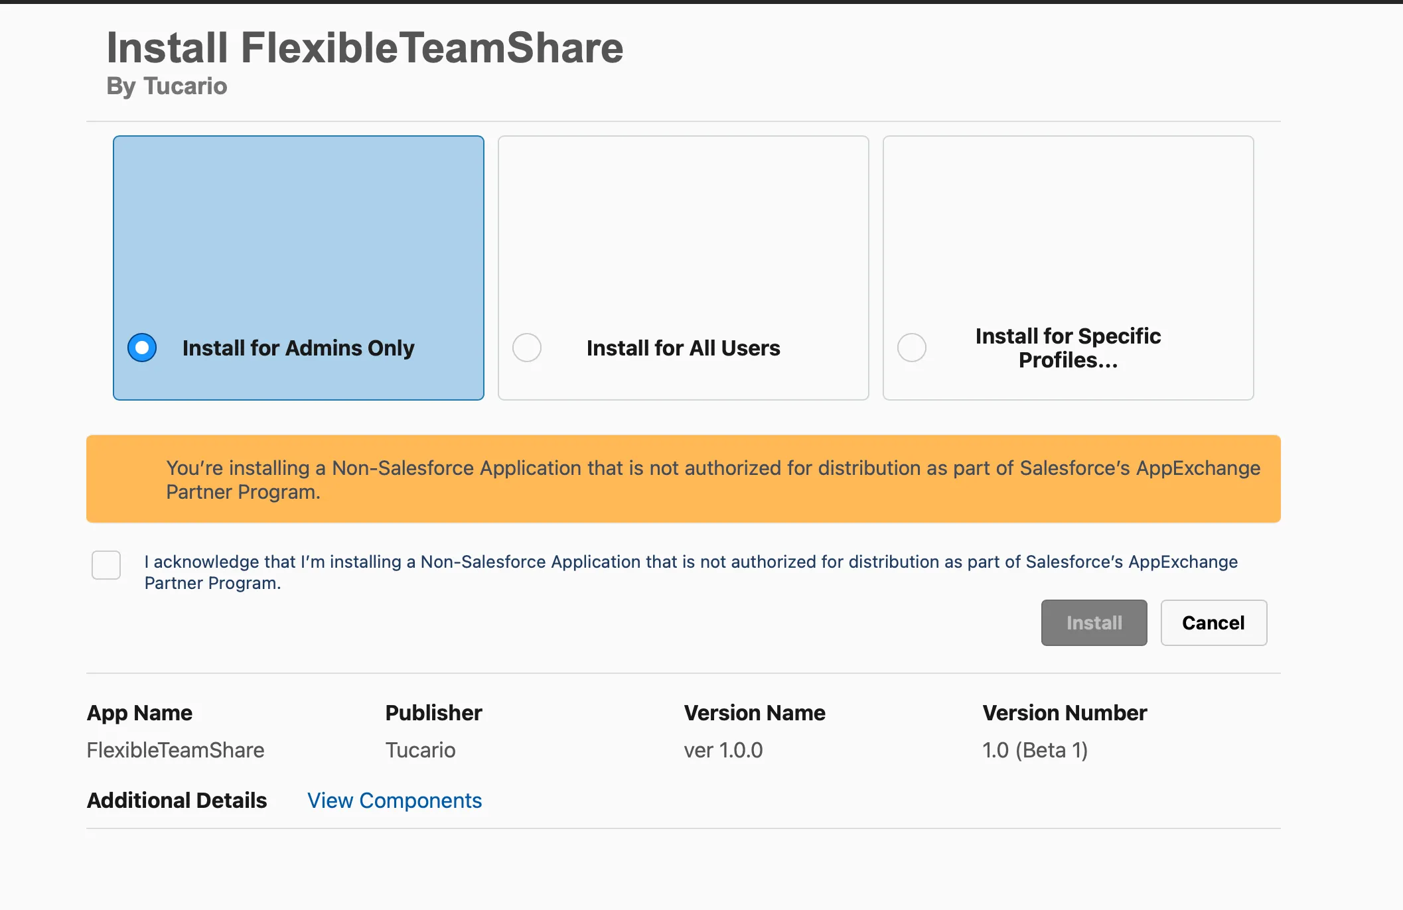Select the Install for Specific Profiles radio button
Viewport: 1403px width, 910px height.
(x=911, y=347)
